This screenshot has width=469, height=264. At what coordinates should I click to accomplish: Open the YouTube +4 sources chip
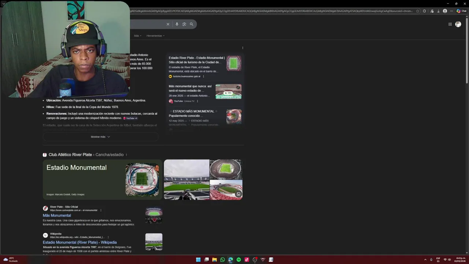(130, 118)
